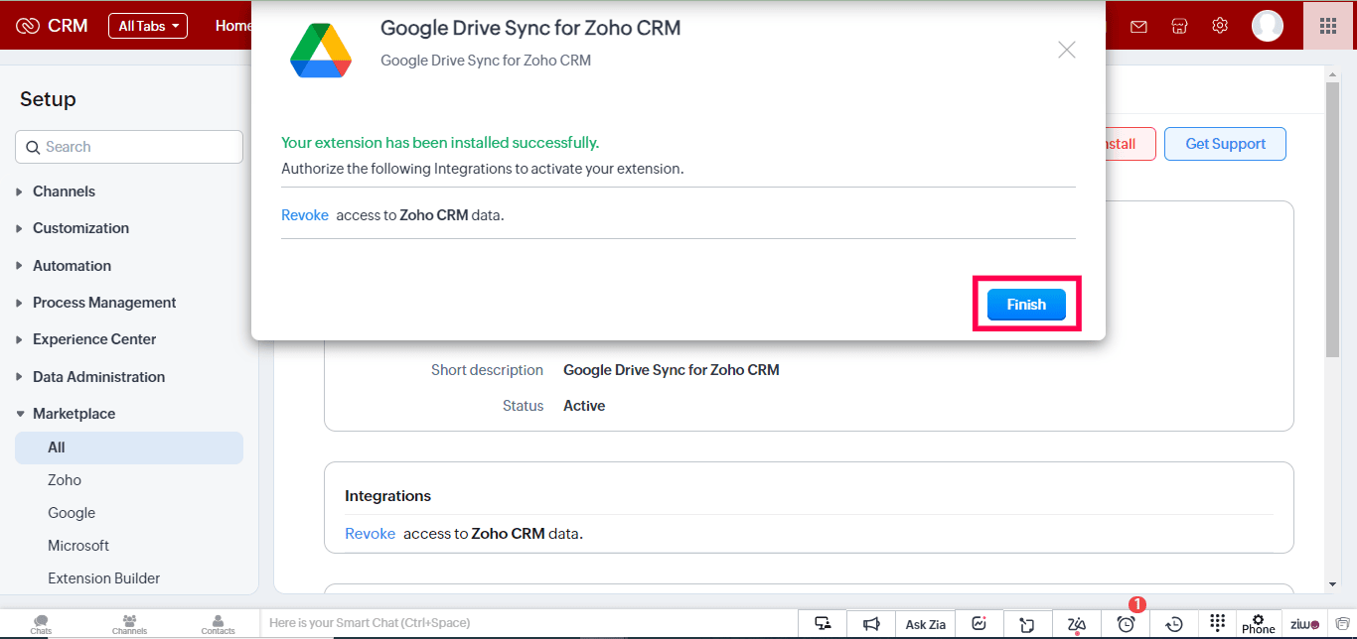Open the alarm clock reminders icon
The width and height of the screenshot is (1357, 639).
coord(1126,624)
